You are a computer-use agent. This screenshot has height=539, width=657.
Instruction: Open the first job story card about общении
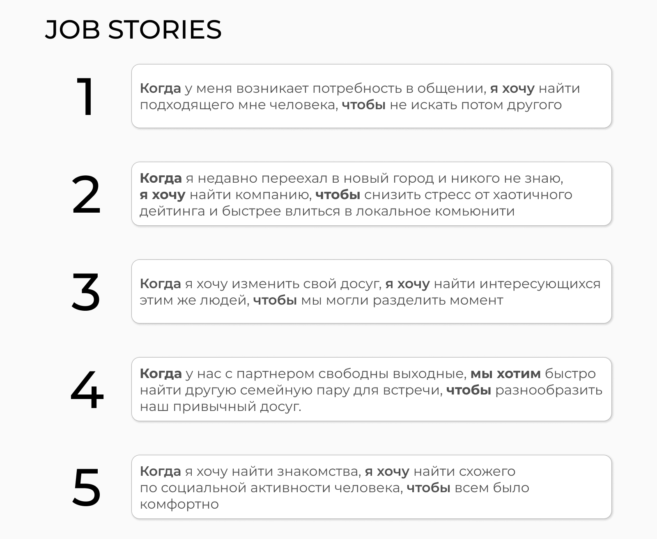point(372,96)
